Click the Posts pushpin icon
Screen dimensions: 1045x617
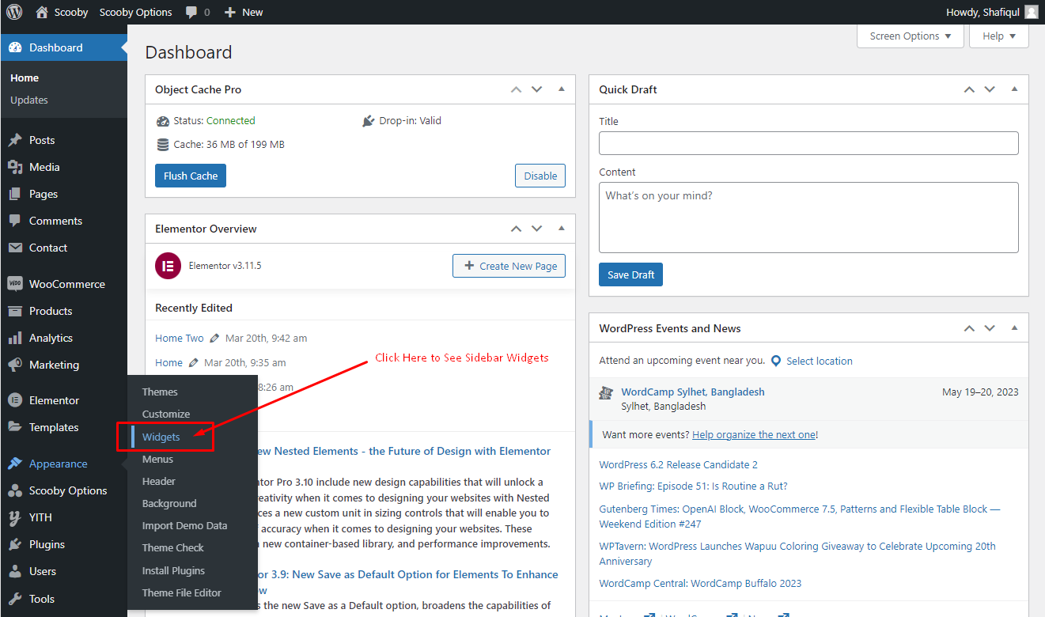pos(15,140)
